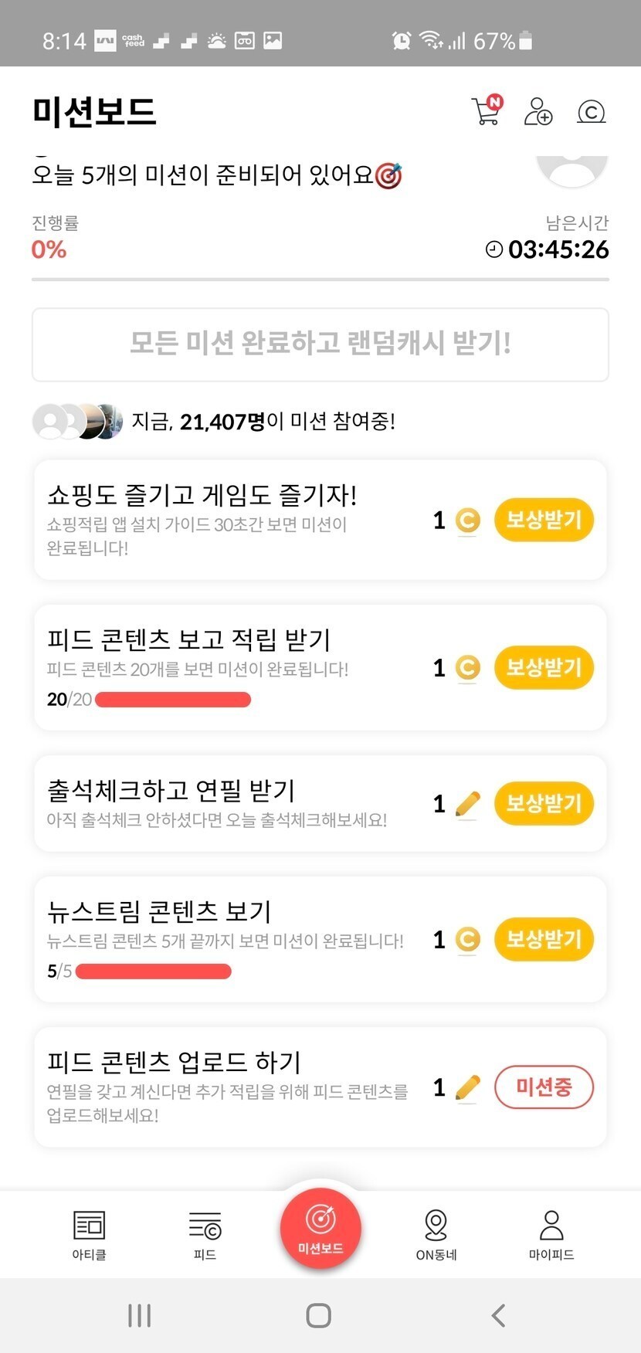Open the shopping cart icon
Screen dimensions: 641x1353
click(x=486, y=111)
